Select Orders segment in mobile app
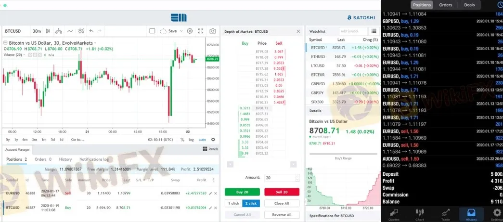The height and width of the screenshot is (222, 503). (x=446, y=5)
